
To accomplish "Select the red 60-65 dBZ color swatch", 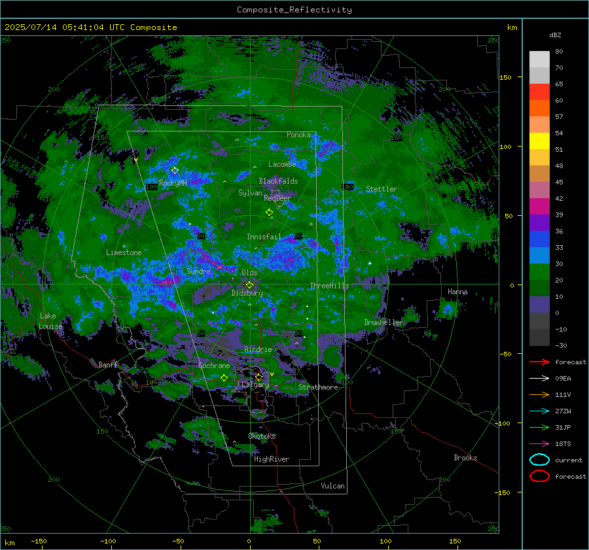I will 539,92.
